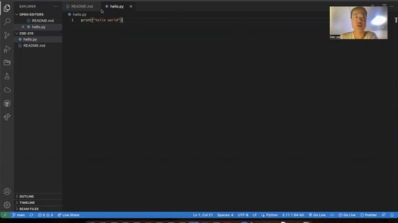Click the second Go Live button near Prettier

pyautogui.click(x=347, y=215)
